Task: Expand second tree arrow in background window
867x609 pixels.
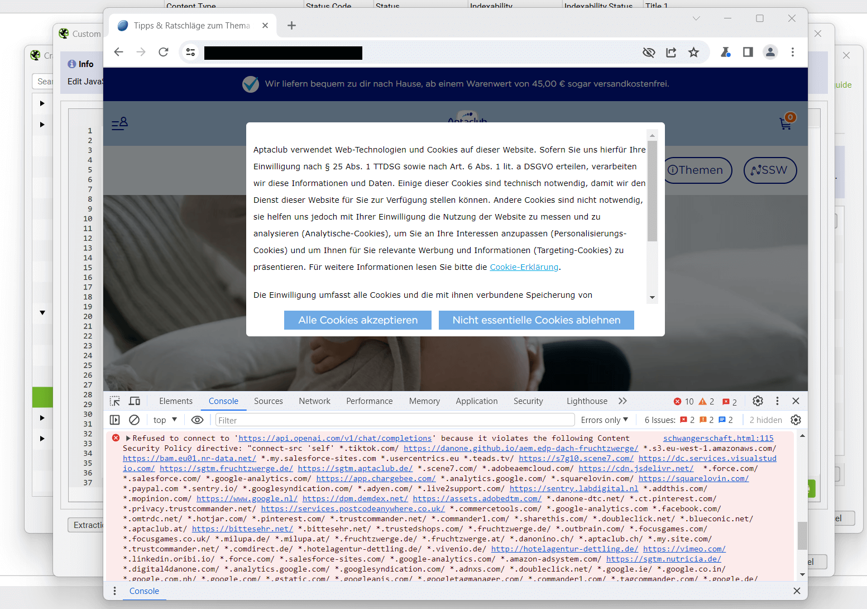Action: click(x=42, y=125)
